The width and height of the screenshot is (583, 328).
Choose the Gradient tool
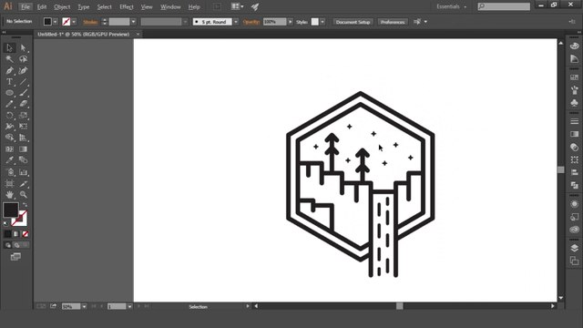[23, 149]
